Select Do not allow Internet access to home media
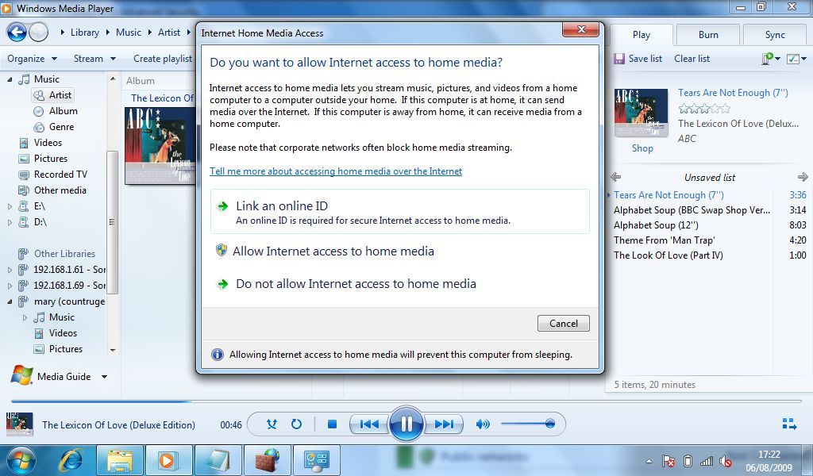Image resolution: width=813 pixels, height=476 pixels. [x=356, y=283]
